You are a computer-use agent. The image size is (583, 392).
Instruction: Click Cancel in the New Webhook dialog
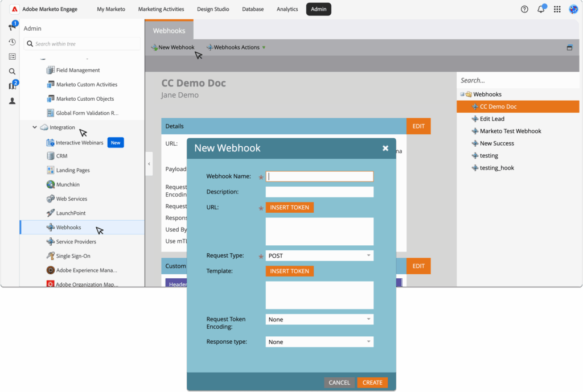(x=339, y=382)
